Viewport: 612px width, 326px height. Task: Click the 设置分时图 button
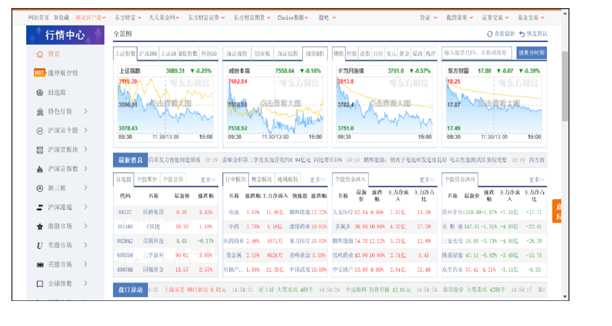(531, 53)
